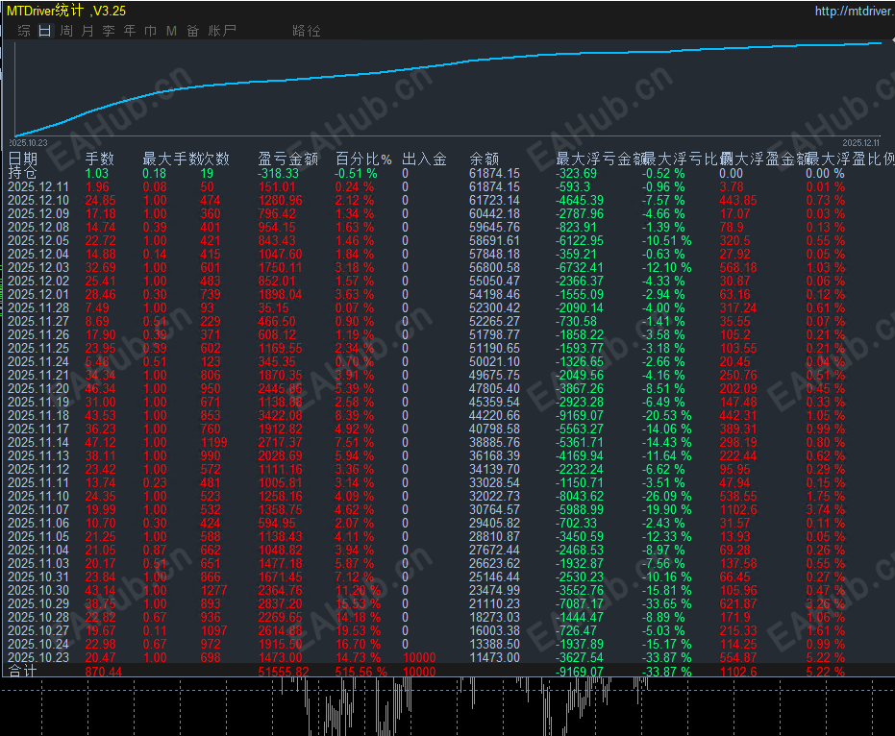The height and width of the screenshot is (736, 895).
Task: Click the 日期 column header
Action: (x=23, y=159)
